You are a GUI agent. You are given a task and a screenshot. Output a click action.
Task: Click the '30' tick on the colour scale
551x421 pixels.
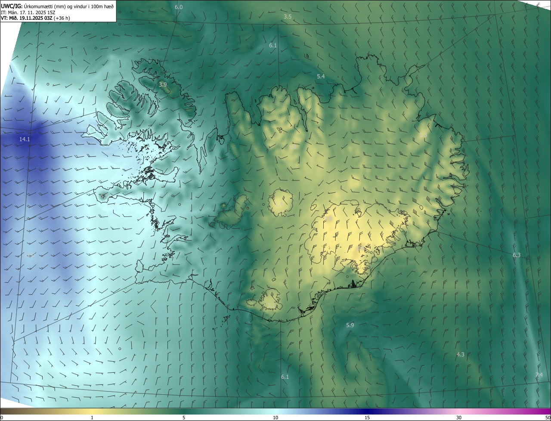(459, 418)
